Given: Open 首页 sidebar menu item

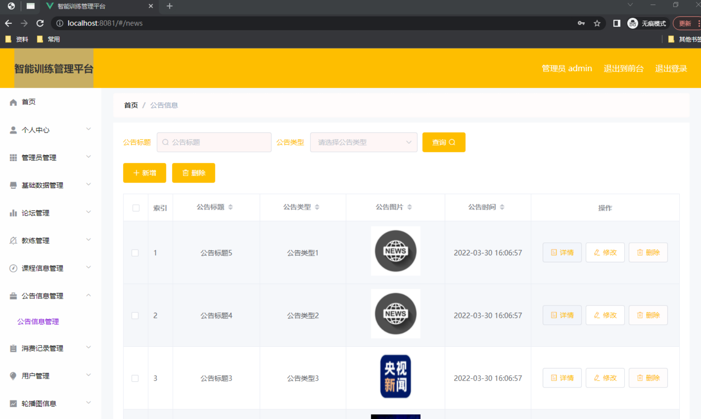Looking at the screenshot, I should click(x=51, y=102).
